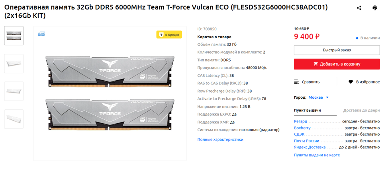Open the Полные характеристики link
388x169 pixels.
click(x=220, y=140)
